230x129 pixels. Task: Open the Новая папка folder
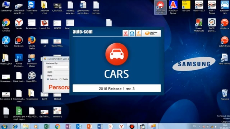32,95
